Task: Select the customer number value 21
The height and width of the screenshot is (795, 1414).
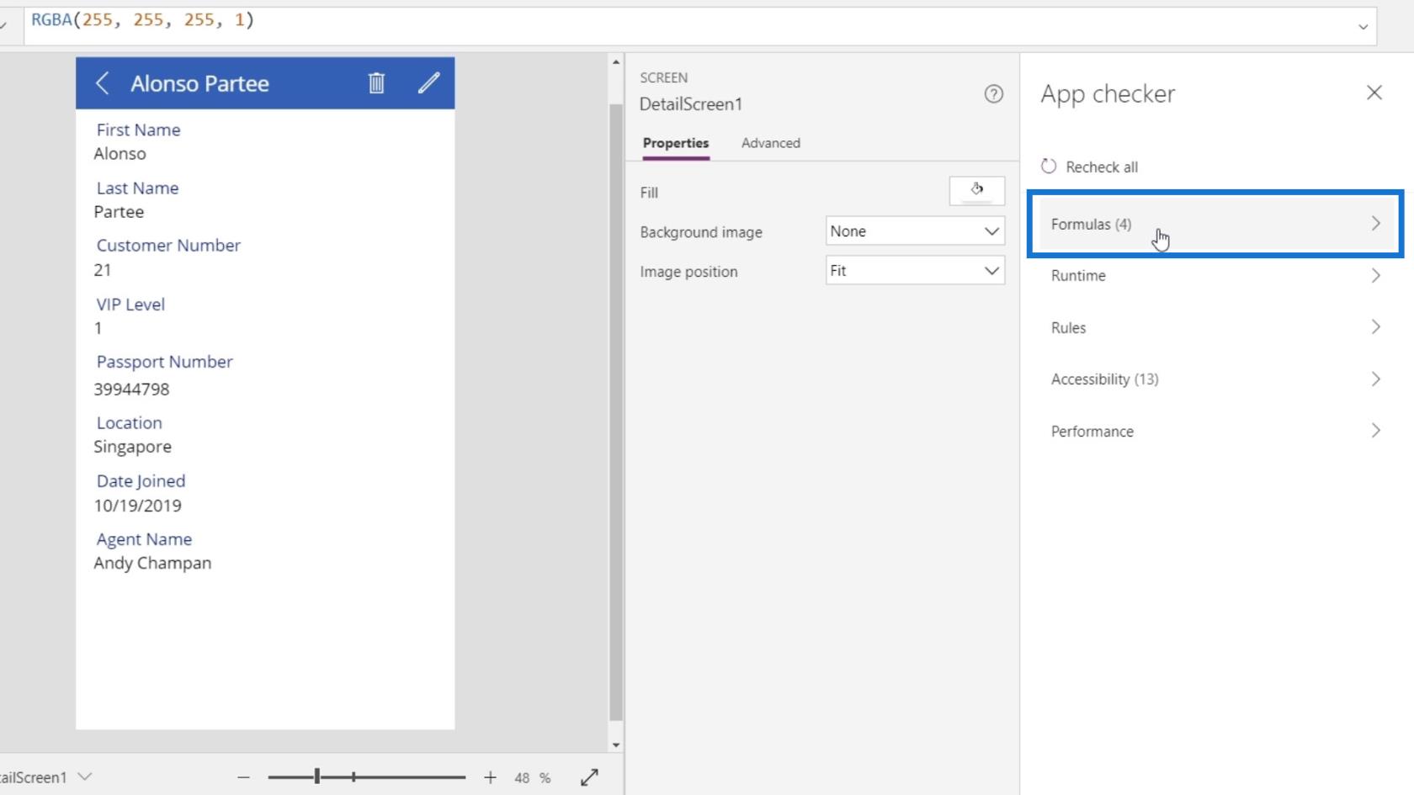Action: pos(102,270)
